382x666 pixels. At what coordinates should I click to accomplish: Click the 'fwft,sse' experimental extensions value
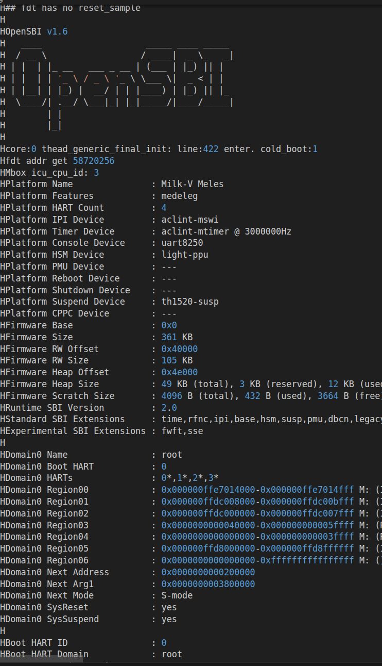(182, 431)
